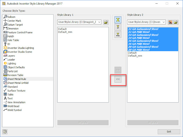Select 11 GA Mild Steel in Library 2
Screen dimensions: 183x137
coord(153,32)
